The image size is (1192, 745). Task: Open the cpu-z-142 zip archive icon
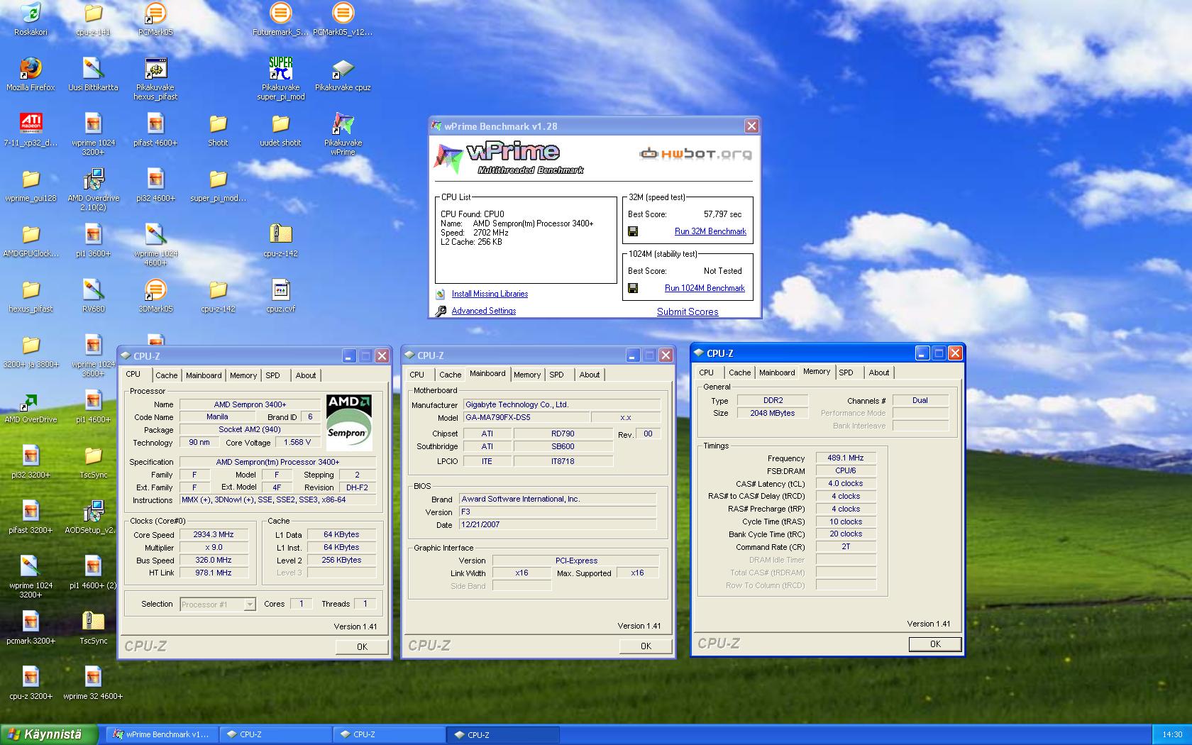[x=280, y=235]
